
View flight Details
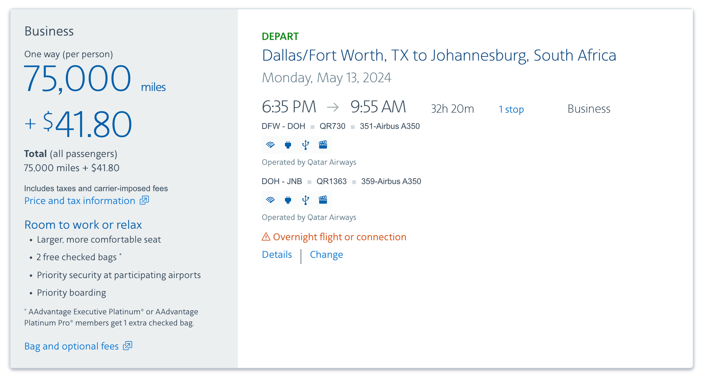click(277, 255)
